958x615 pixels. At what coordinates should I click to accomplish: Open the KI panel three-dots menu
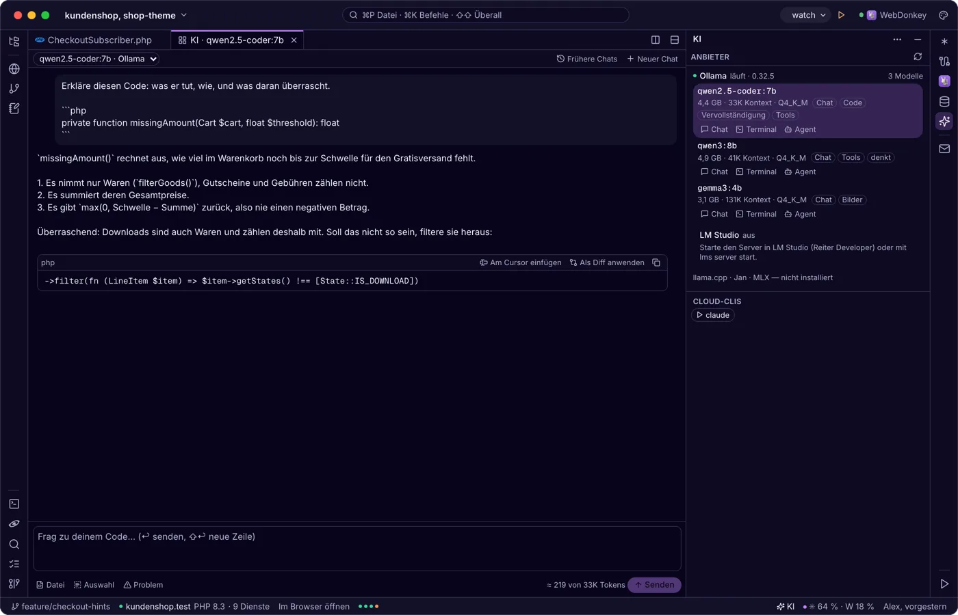[x=897, y=39]
